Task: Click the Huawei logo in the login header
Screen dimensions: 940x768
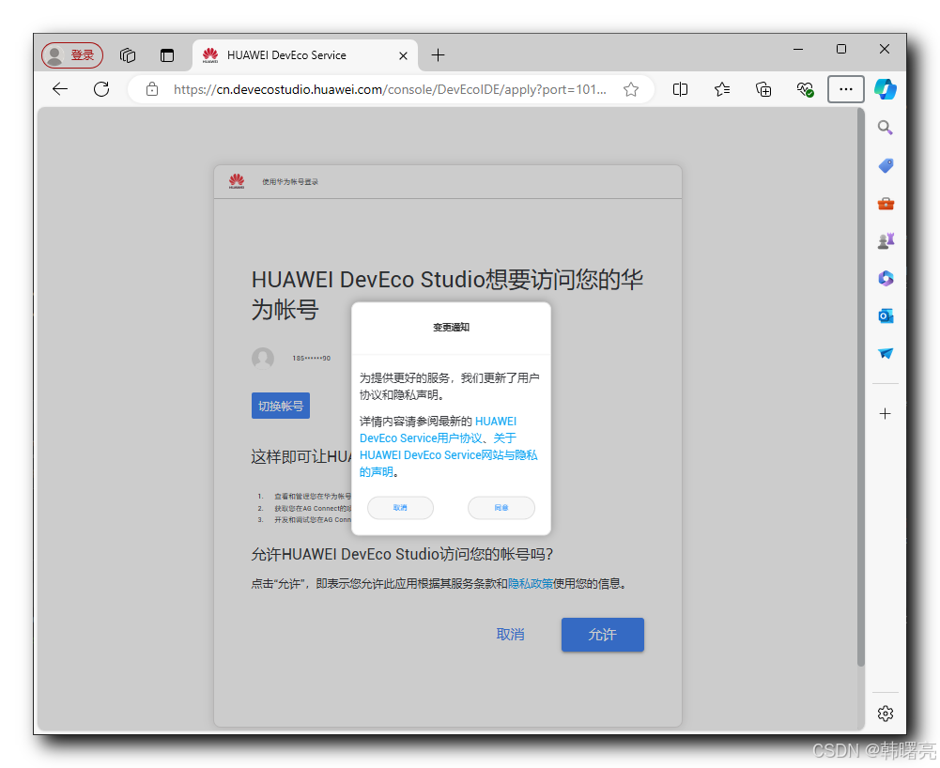Action: click(x=237, y=181)
